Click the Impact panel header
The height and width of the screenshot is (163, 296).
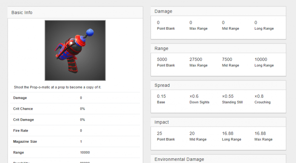point(218,122)
